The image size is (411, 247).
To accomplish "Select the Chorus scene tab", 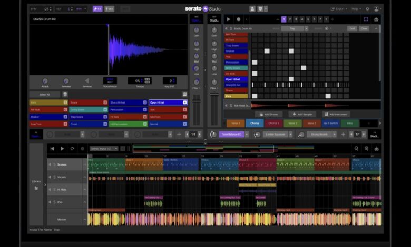I will (x=255, y=123).
